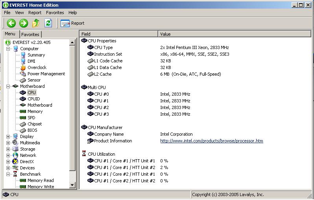Click the Memory Read benchmark icon
The width and height of the screenshot is (314, 200).
coord(23,180)
